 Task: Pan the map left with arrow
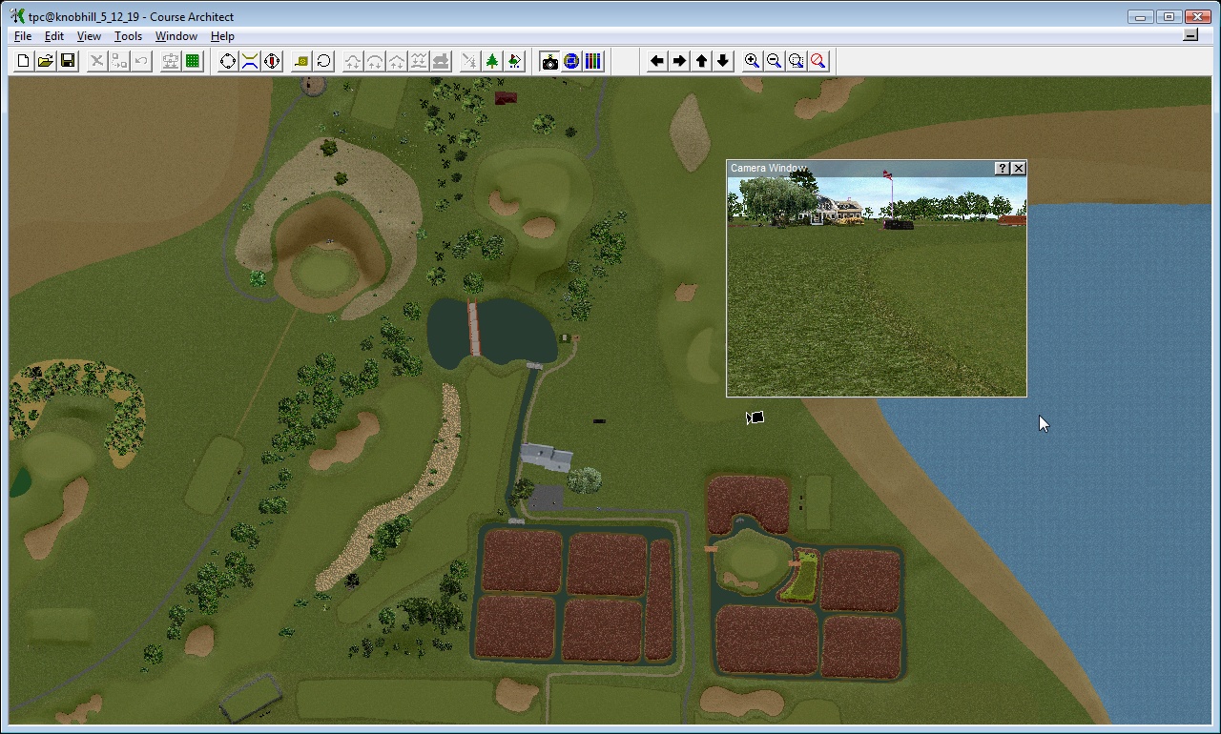tap(657, 61)
